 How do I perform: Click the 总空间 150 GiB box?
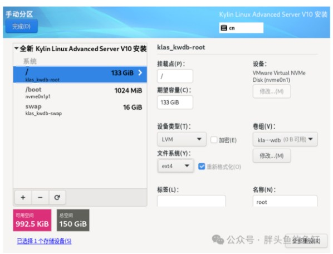tap(73, 220)
